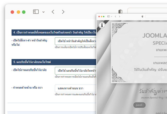
Task: Click the privacy shield icon in front window
Action: tap(143, 16)
